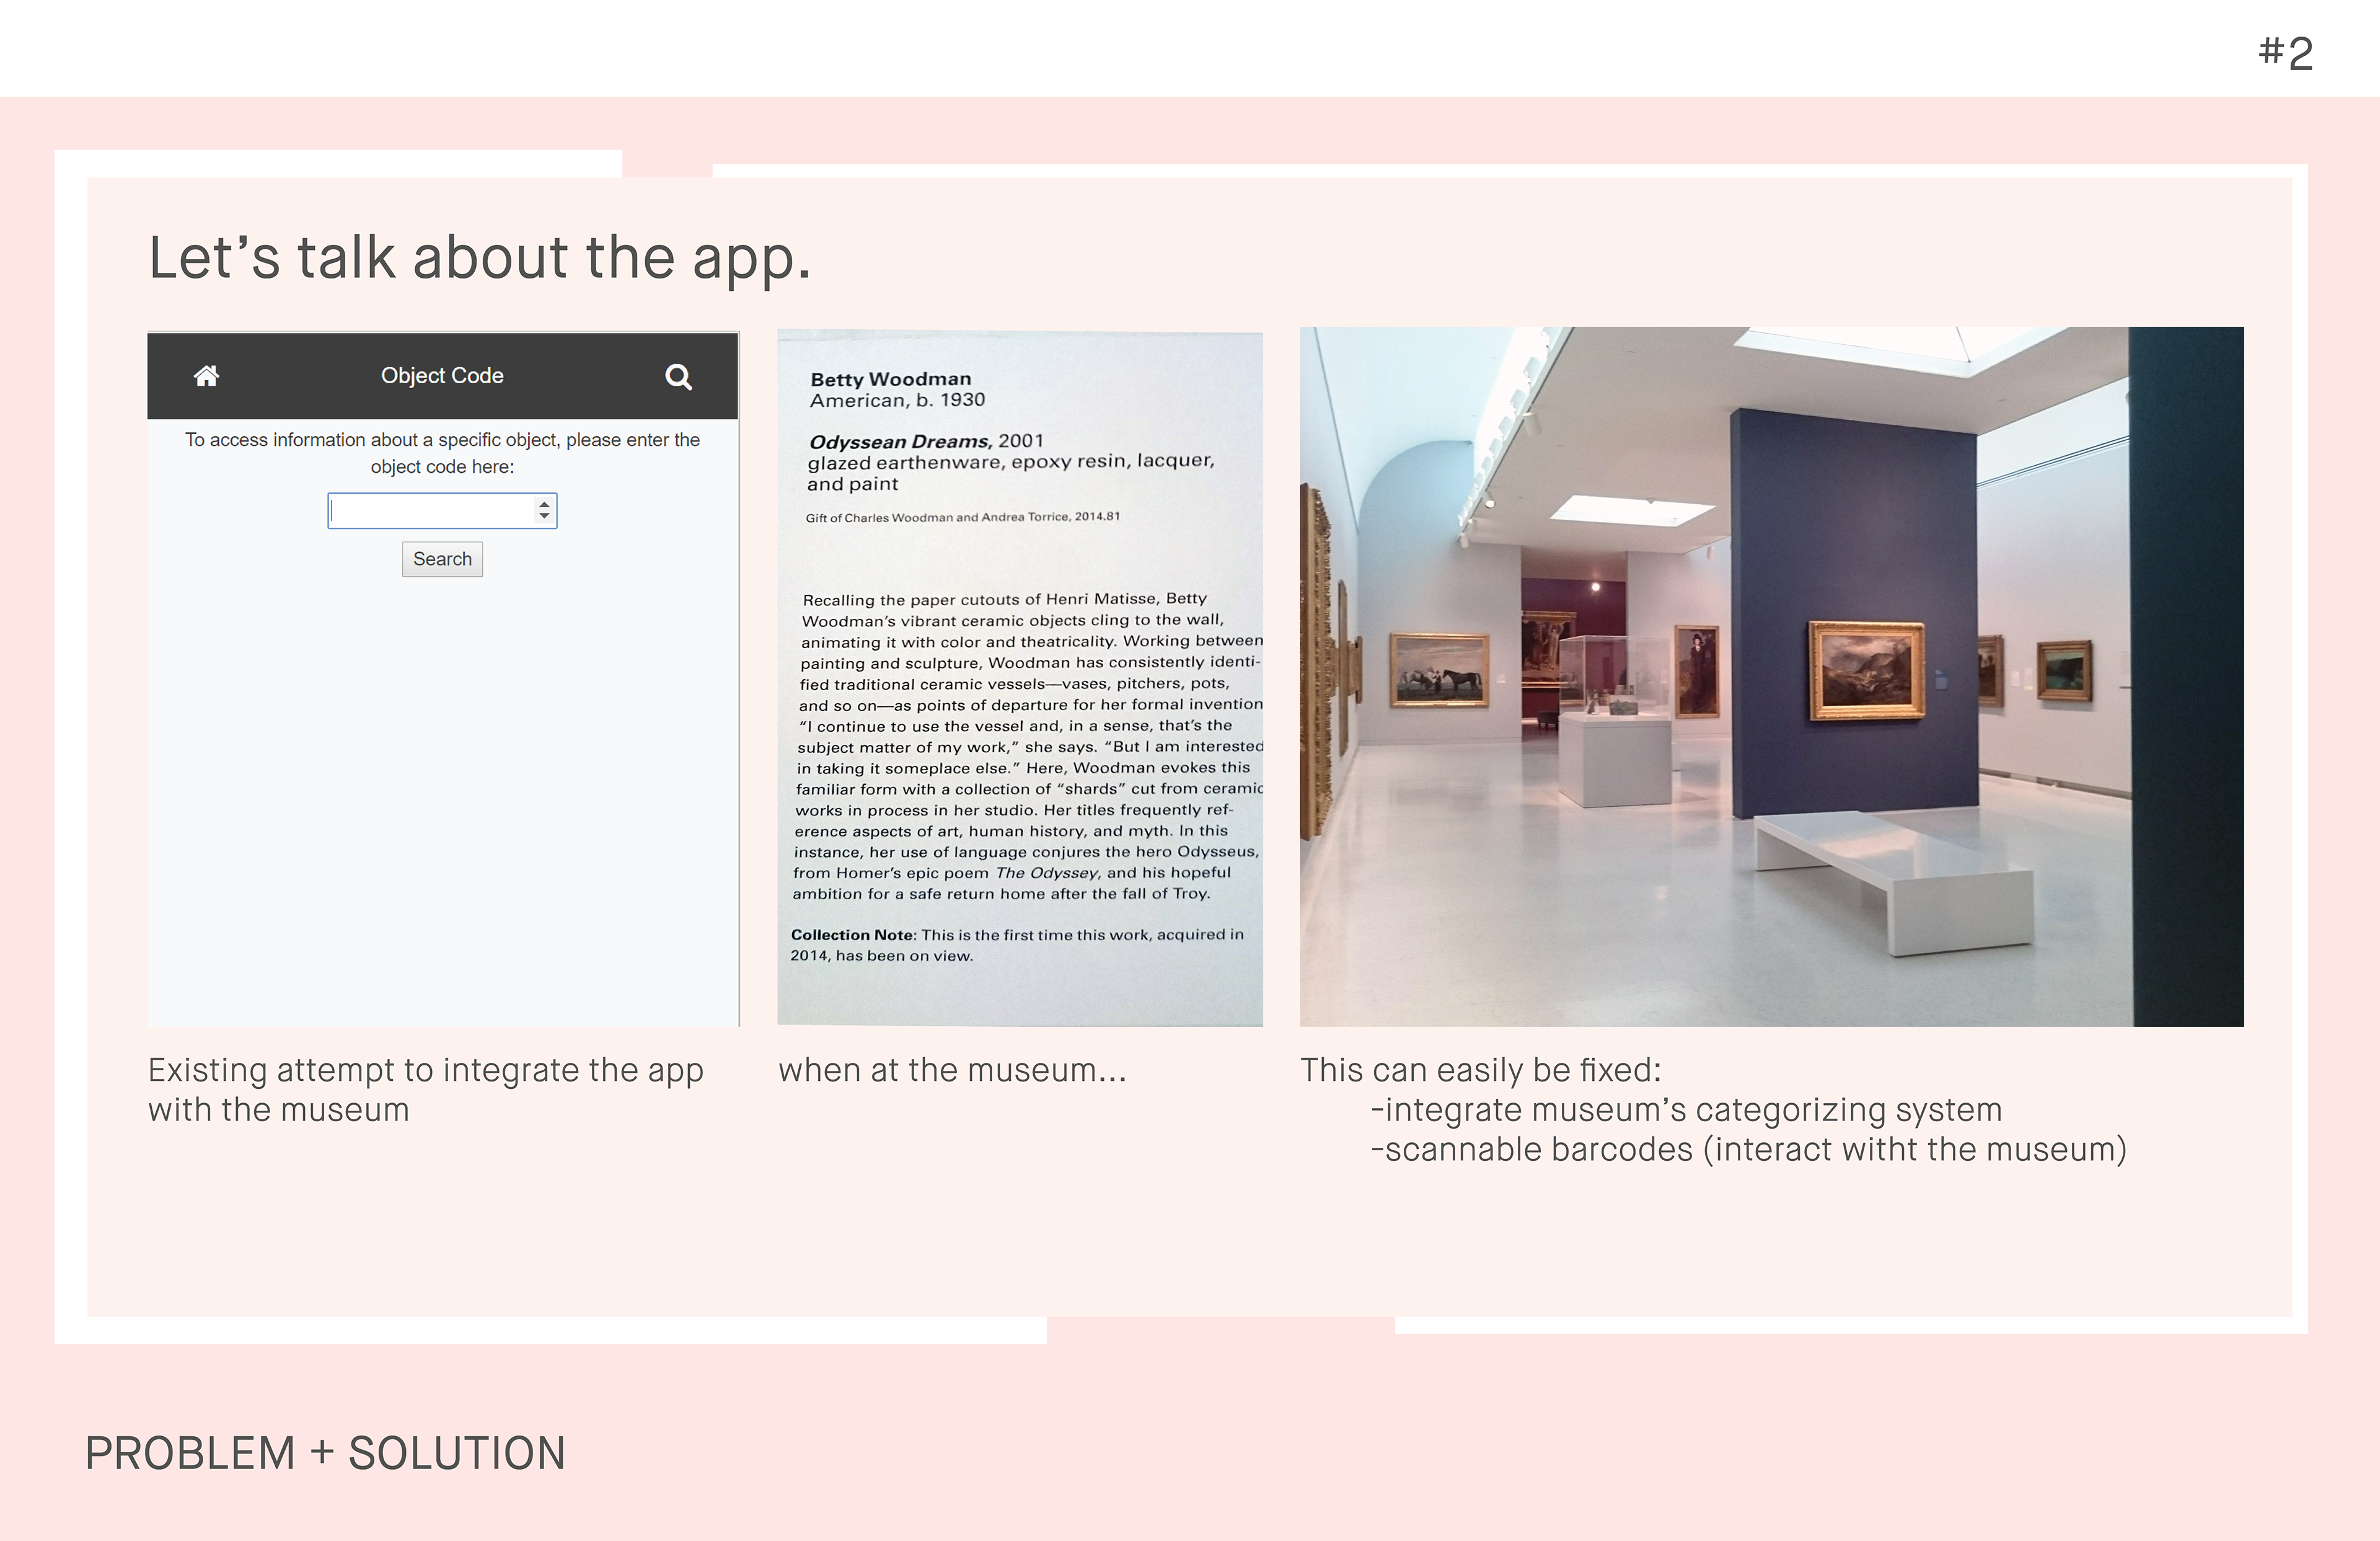Click the magnifying glass search icon
2380x1541 pixels.
coord(678,377)
